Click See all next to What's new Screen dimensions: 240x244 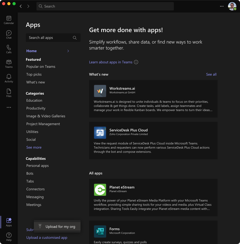(211, 74)
